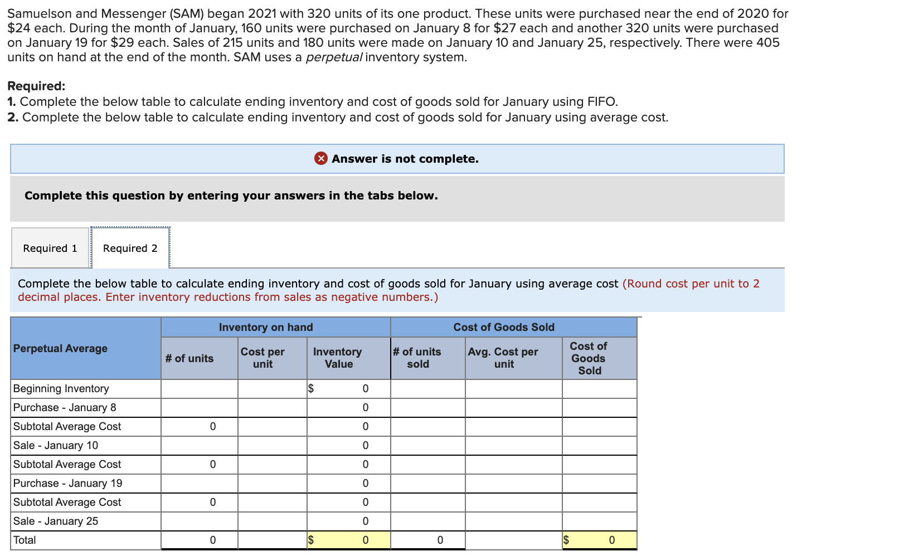This screenshot has width=904, height=556.
Task: Select the Required 2 tab
Action: [130, 248]
